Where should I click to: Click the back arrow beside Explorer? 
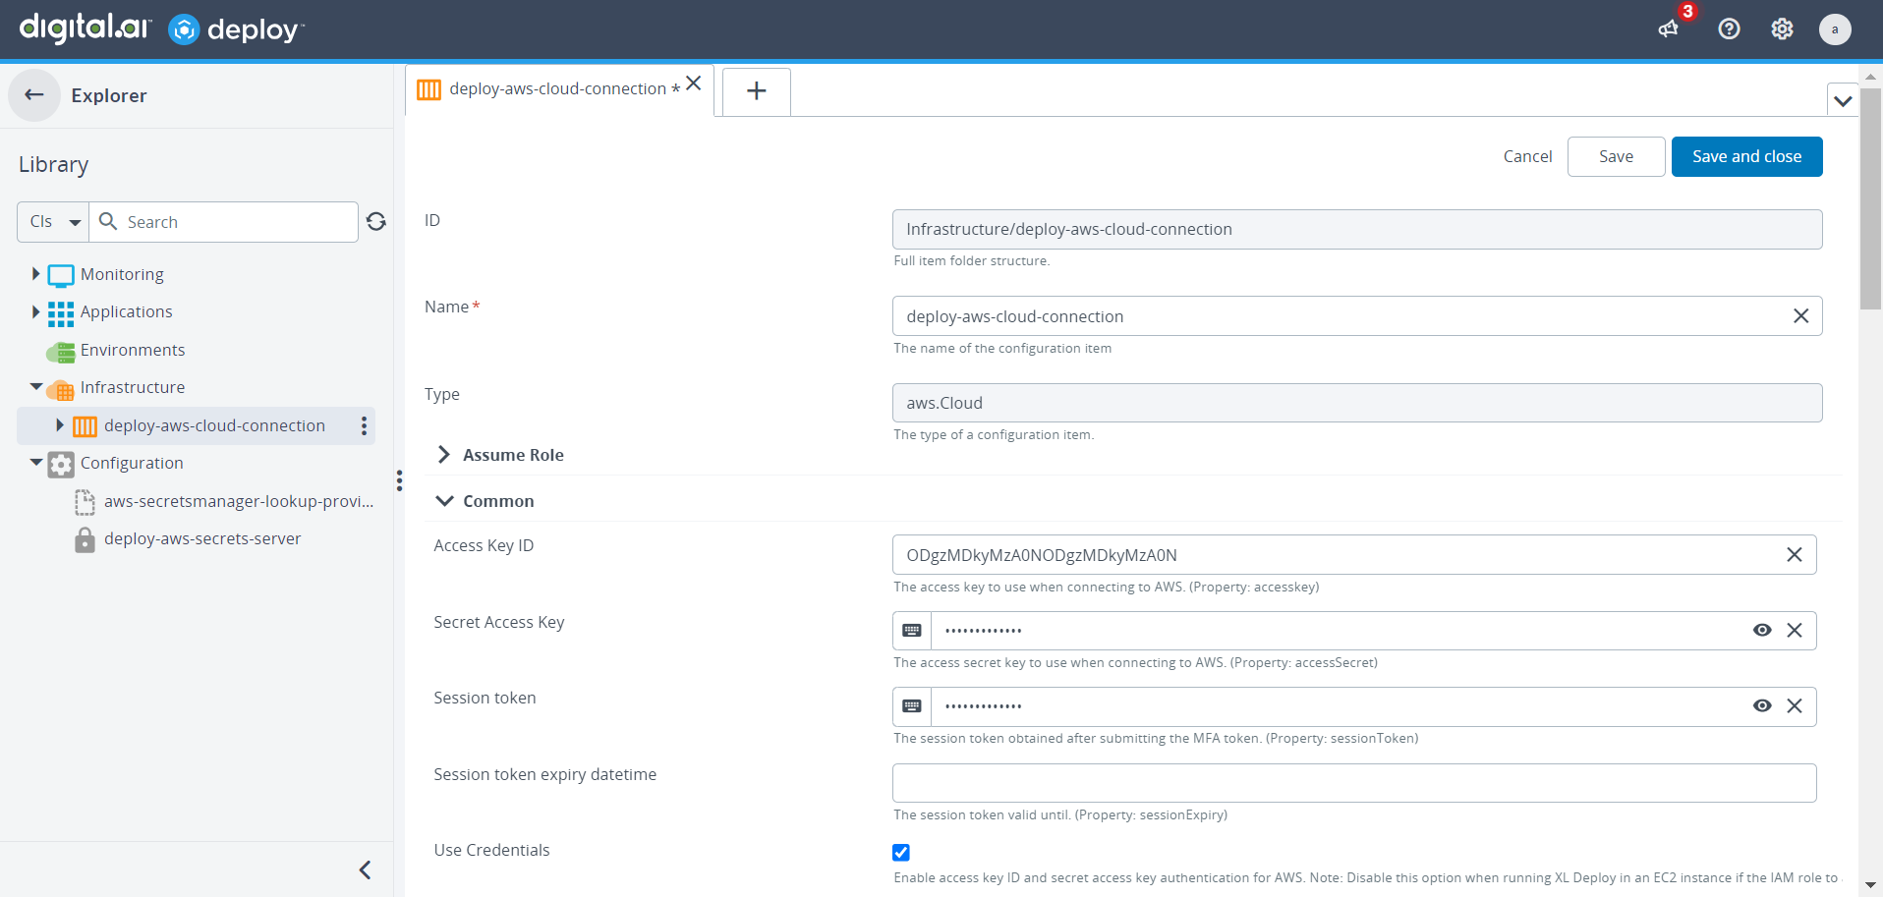(x=34, y=95)
